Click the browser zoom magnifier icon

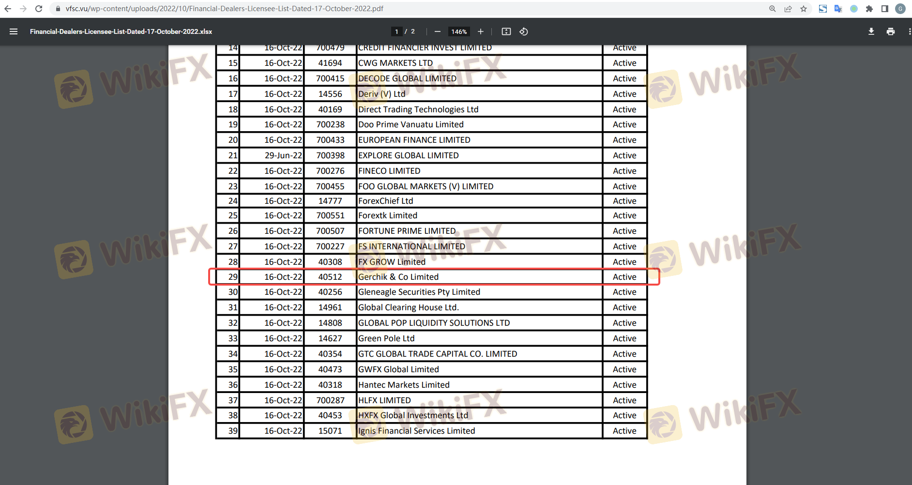pyautogui.click(x=773, y=9)
